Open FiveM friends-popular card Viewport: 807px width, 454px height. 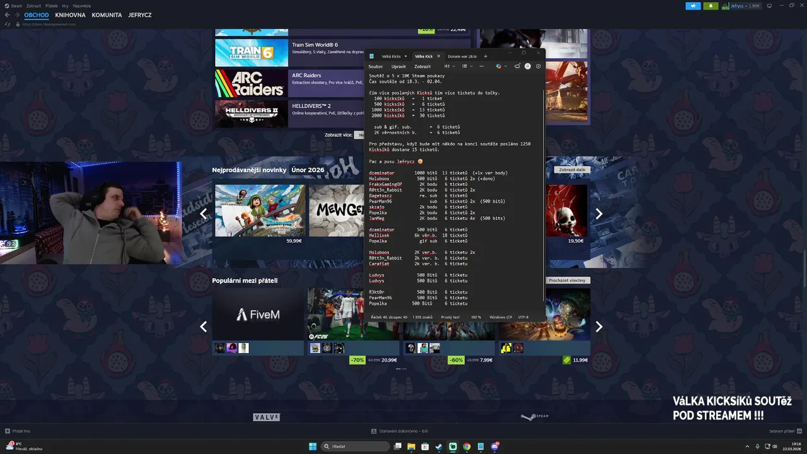[x=258, y=322]
